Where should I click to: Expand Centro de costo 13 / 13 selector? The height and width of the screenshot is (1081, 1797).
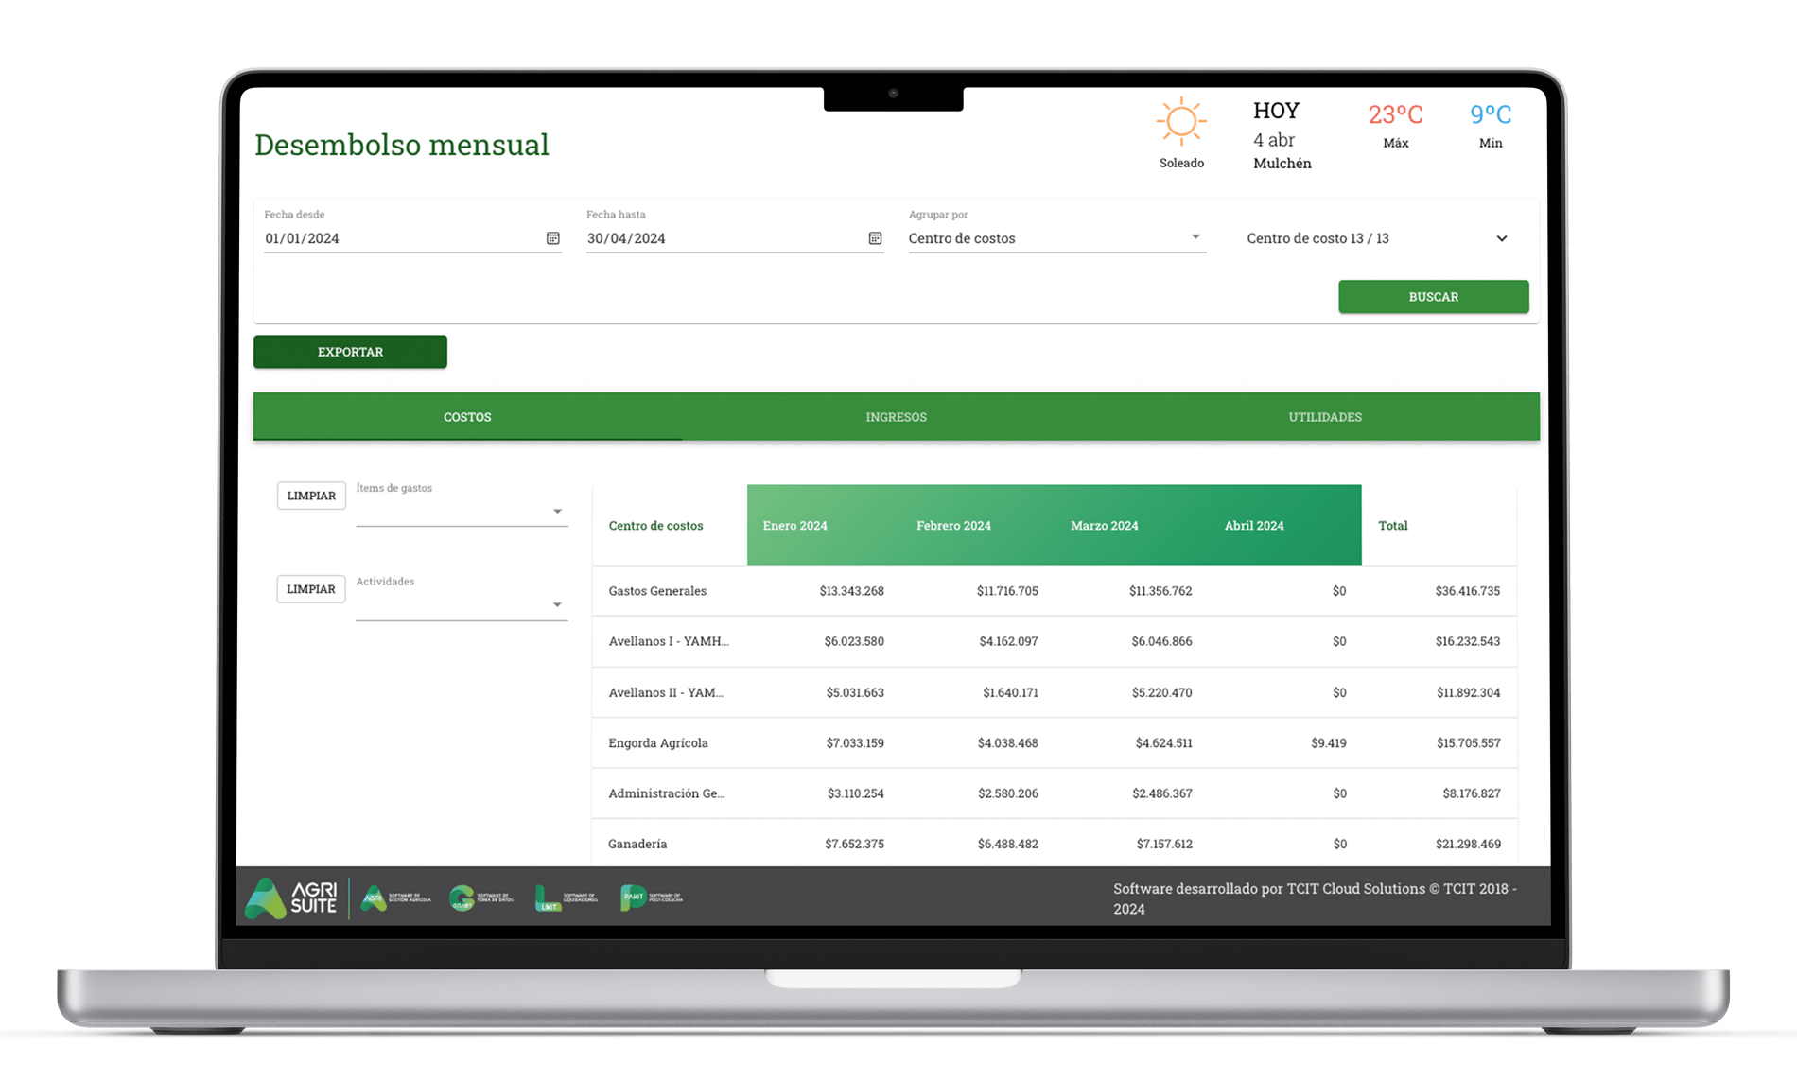[x=1377, y=238]
